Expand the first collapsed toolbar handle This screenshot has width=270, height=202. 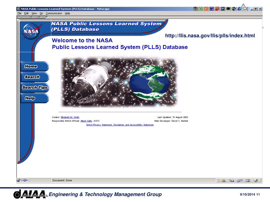pos(23,17)
